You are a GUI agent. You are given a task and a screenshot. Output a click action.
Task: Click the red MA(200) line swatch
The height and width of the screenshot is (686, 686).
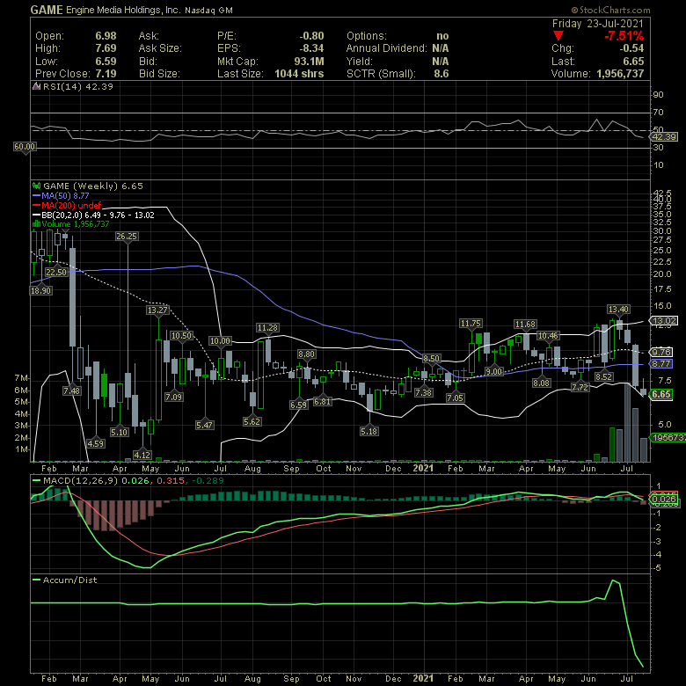37,205
